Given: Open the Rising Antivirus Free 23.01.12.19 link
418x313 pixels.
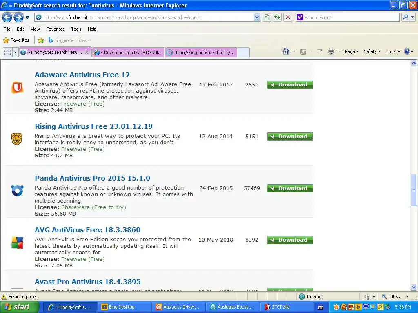Looking at the screenshot, I should click(x=93, y=126).
